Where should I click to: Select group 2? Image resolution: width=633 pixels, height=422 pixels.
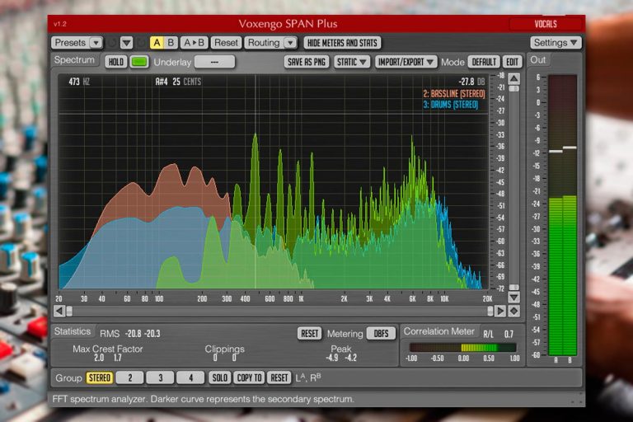click(129, 378)
